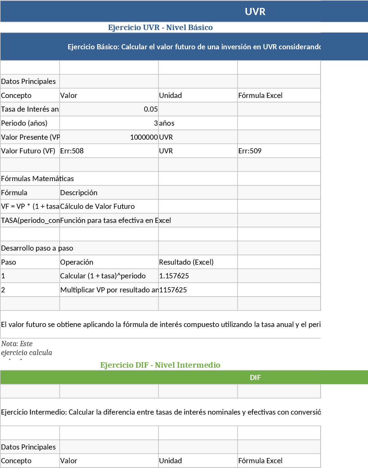Select the "Ejercicio DIF - Nivel Intermedio" heading
This screenshot has width=368, height=468.
click(x=161, y=365)
